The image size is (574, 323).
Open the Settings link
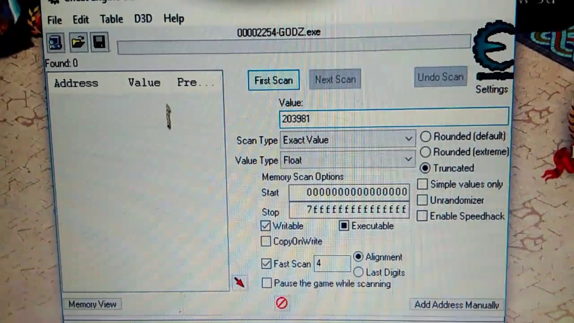click(491, 89)
